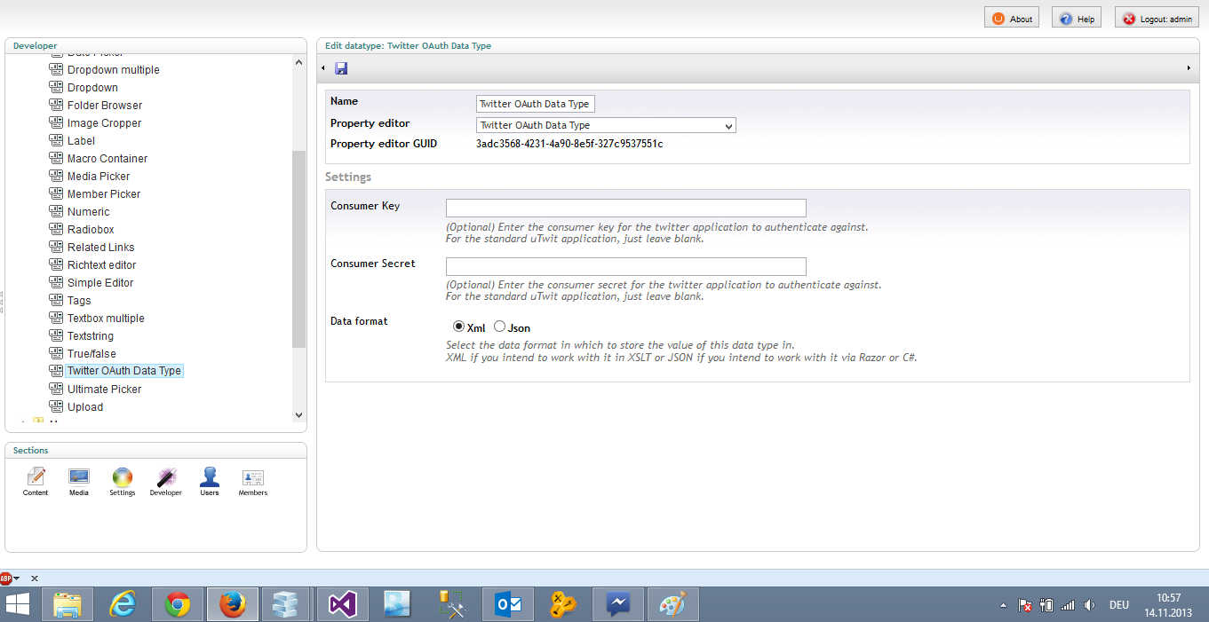Click the Help button
The width and height of the screenshot is (1209, 622).
click(1077, 18)
